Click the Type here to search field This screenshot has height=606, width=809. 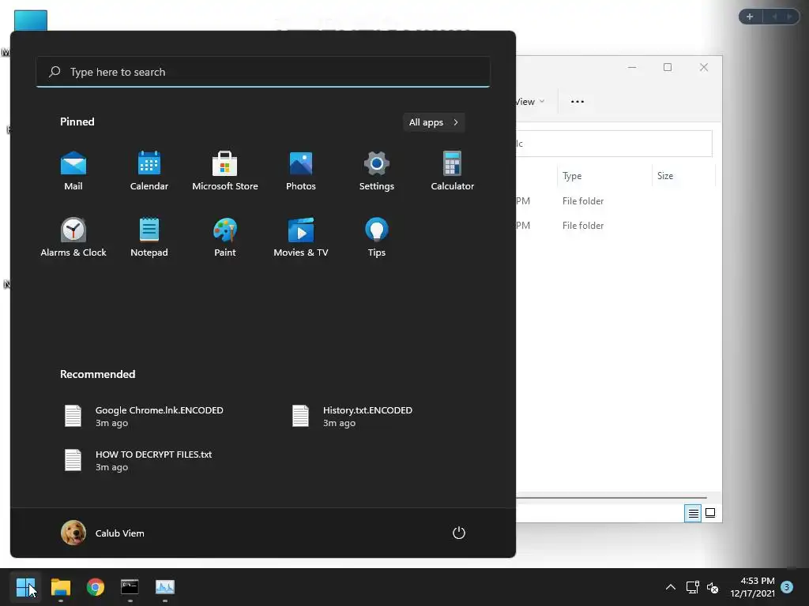point(263,72)
